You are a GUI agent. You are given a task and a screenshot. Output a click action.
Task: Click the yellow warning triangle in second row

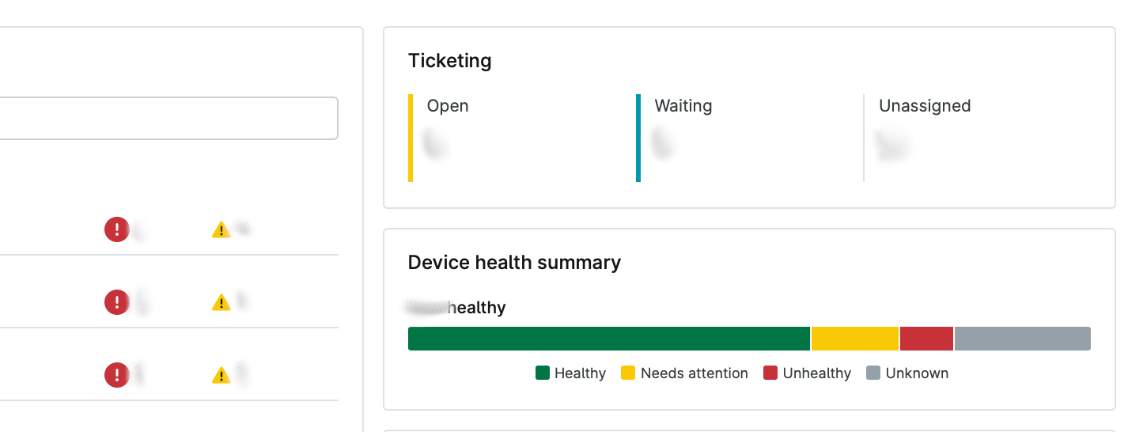(x=221, y=302)
